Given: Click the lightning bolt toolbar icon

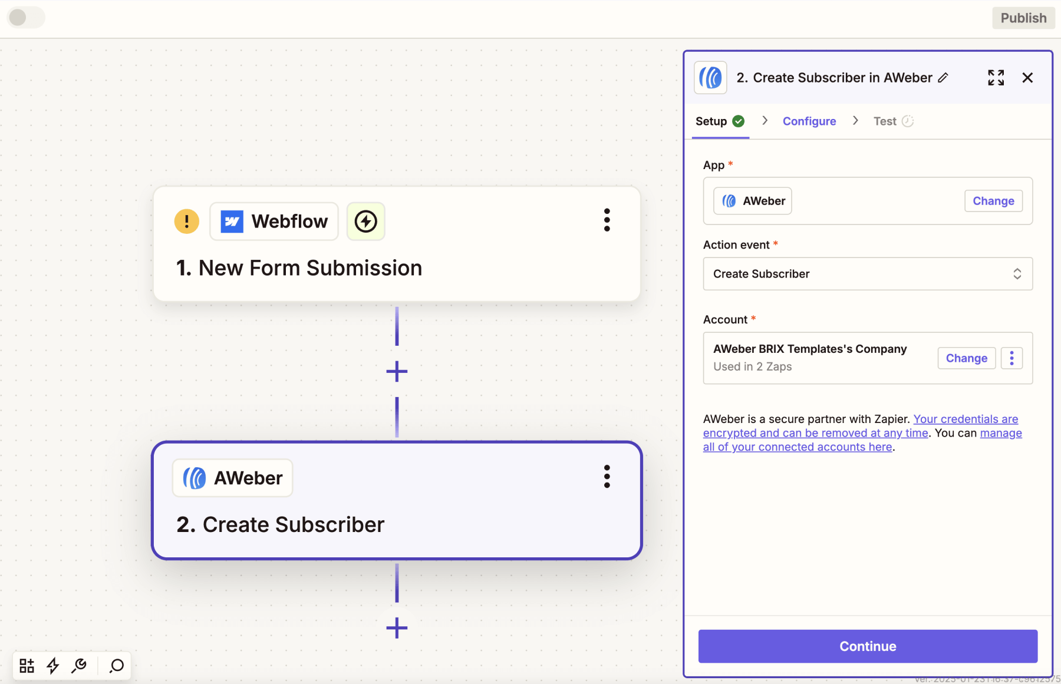Looking at the screenshot, I should coord(53,666).
